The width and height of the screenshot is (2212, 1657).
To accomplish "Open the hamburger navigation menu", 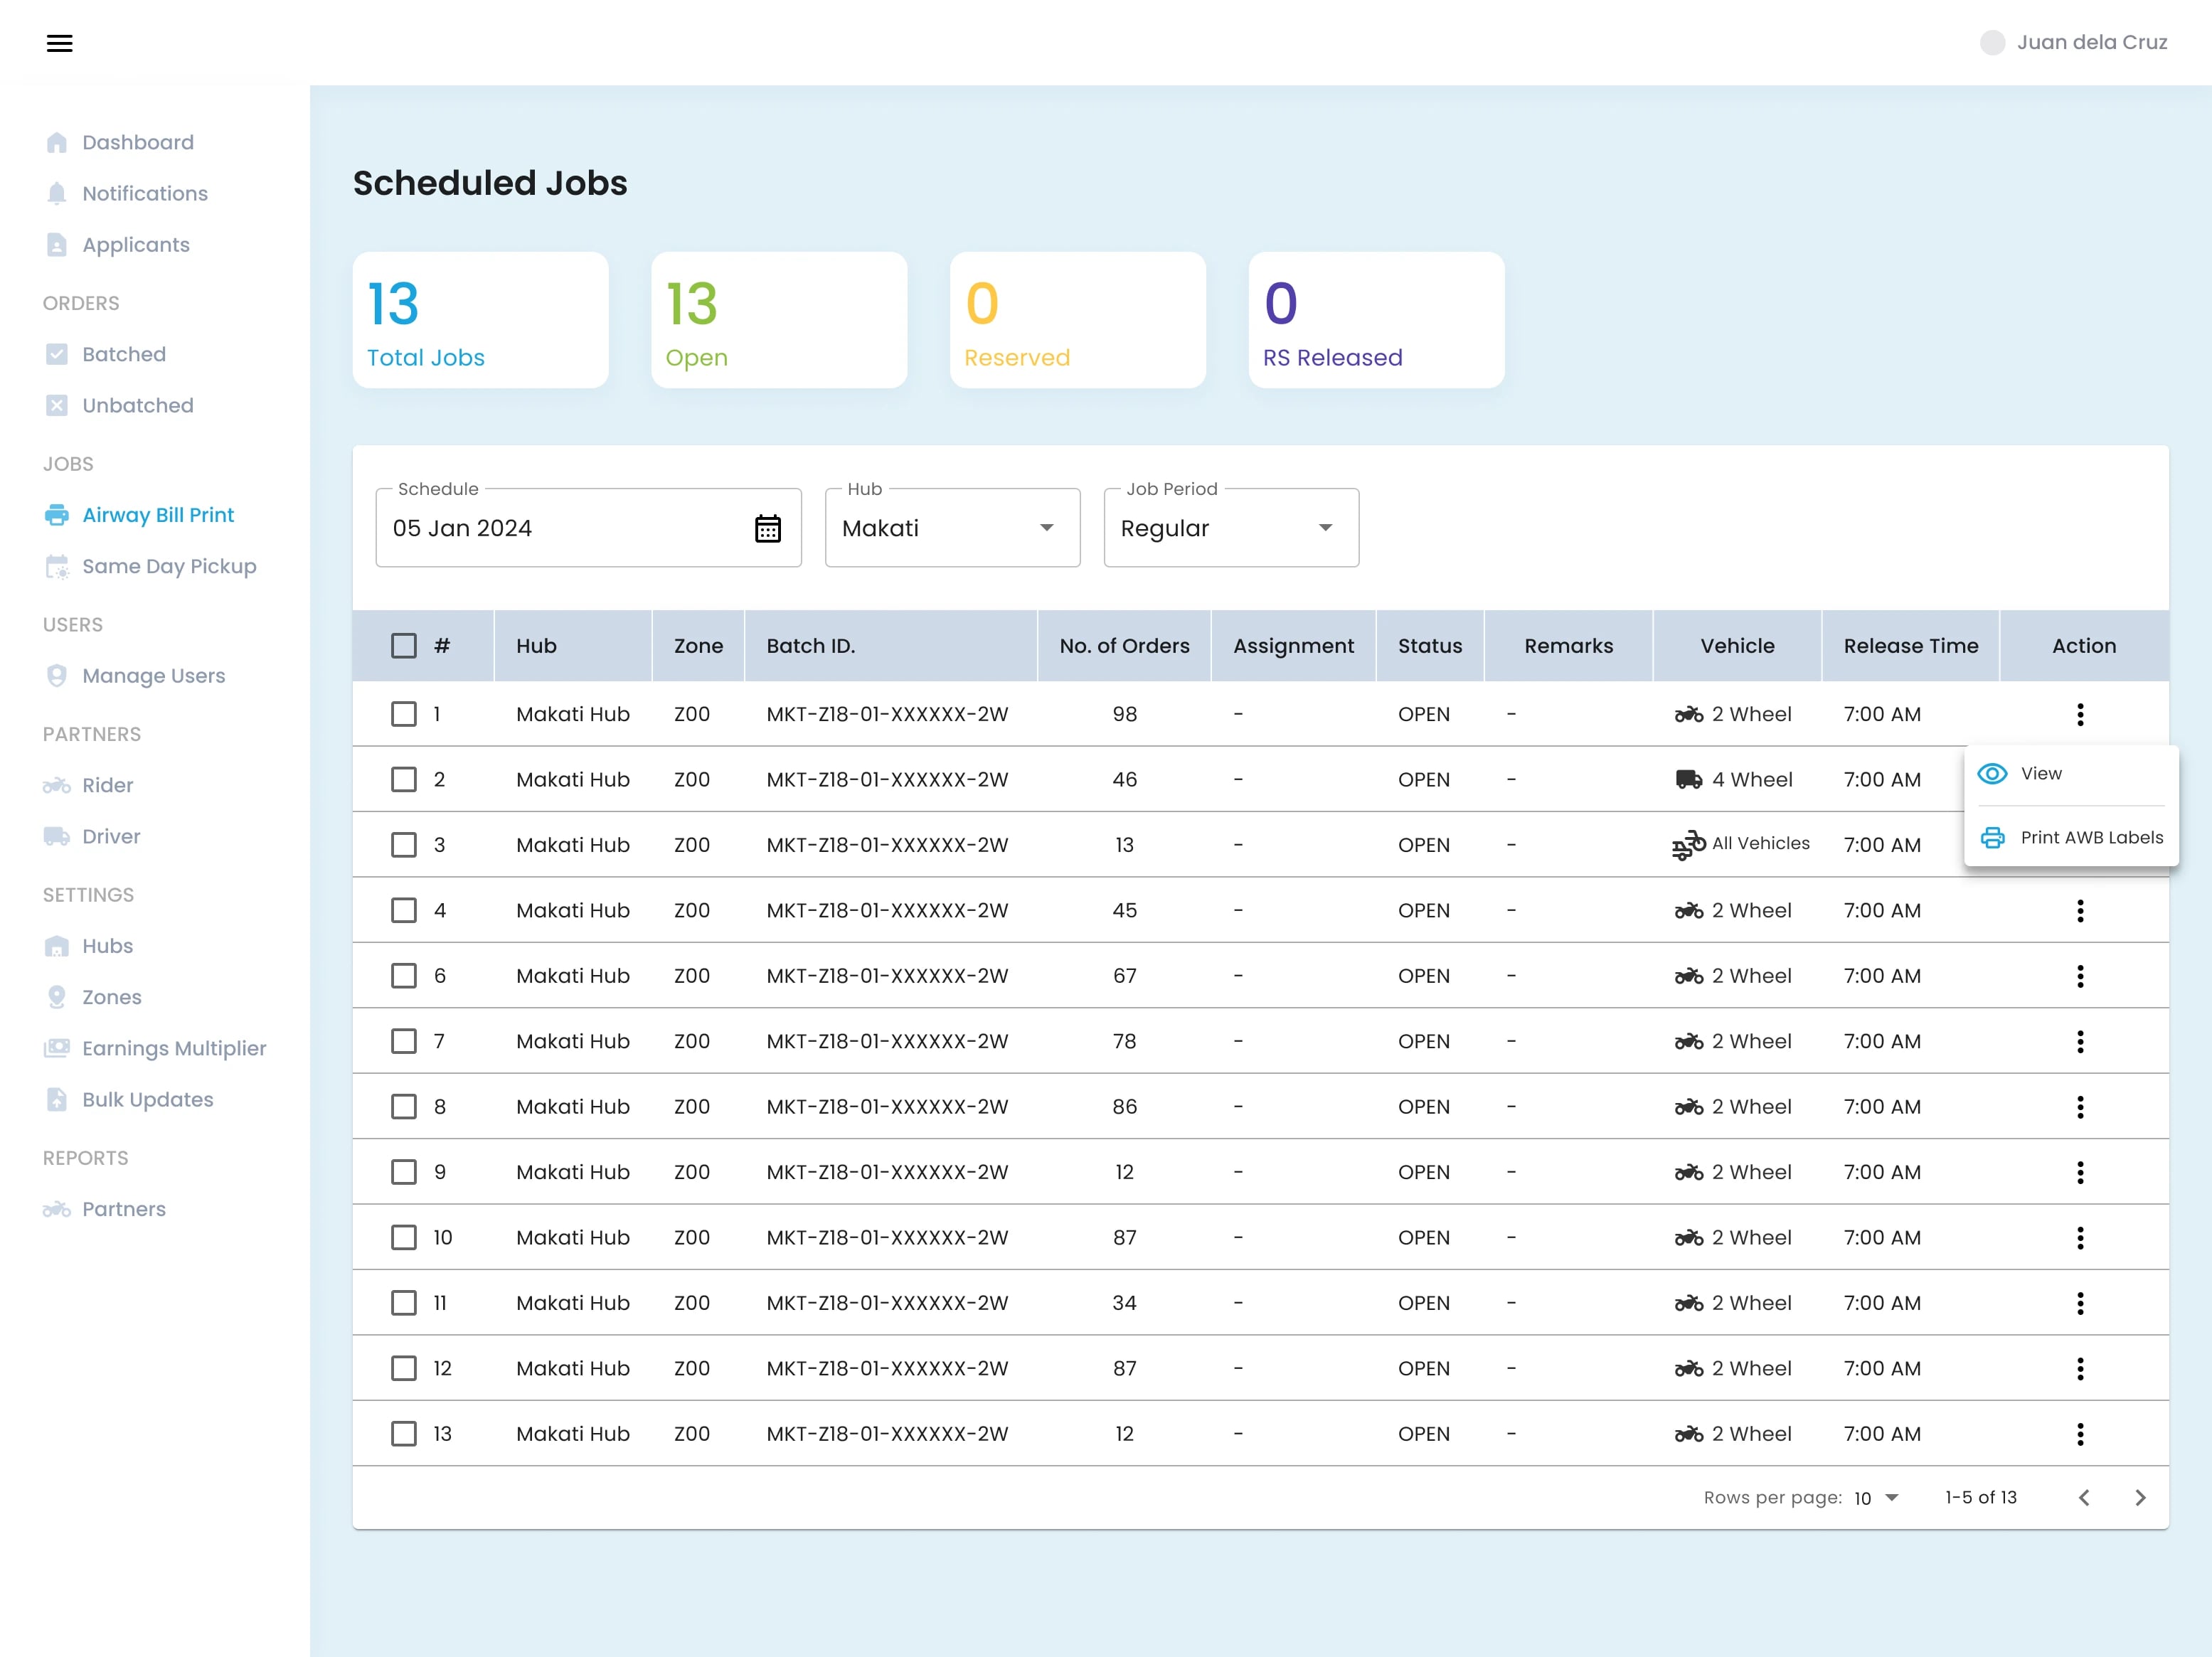I will tap(60, 43).
